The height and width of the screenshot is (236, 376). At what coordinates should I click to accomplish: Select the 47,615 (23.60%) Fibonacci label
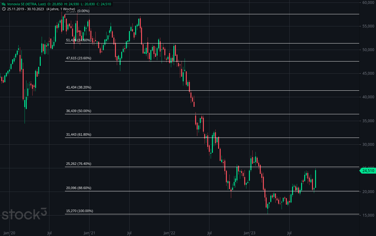[79, 58]
